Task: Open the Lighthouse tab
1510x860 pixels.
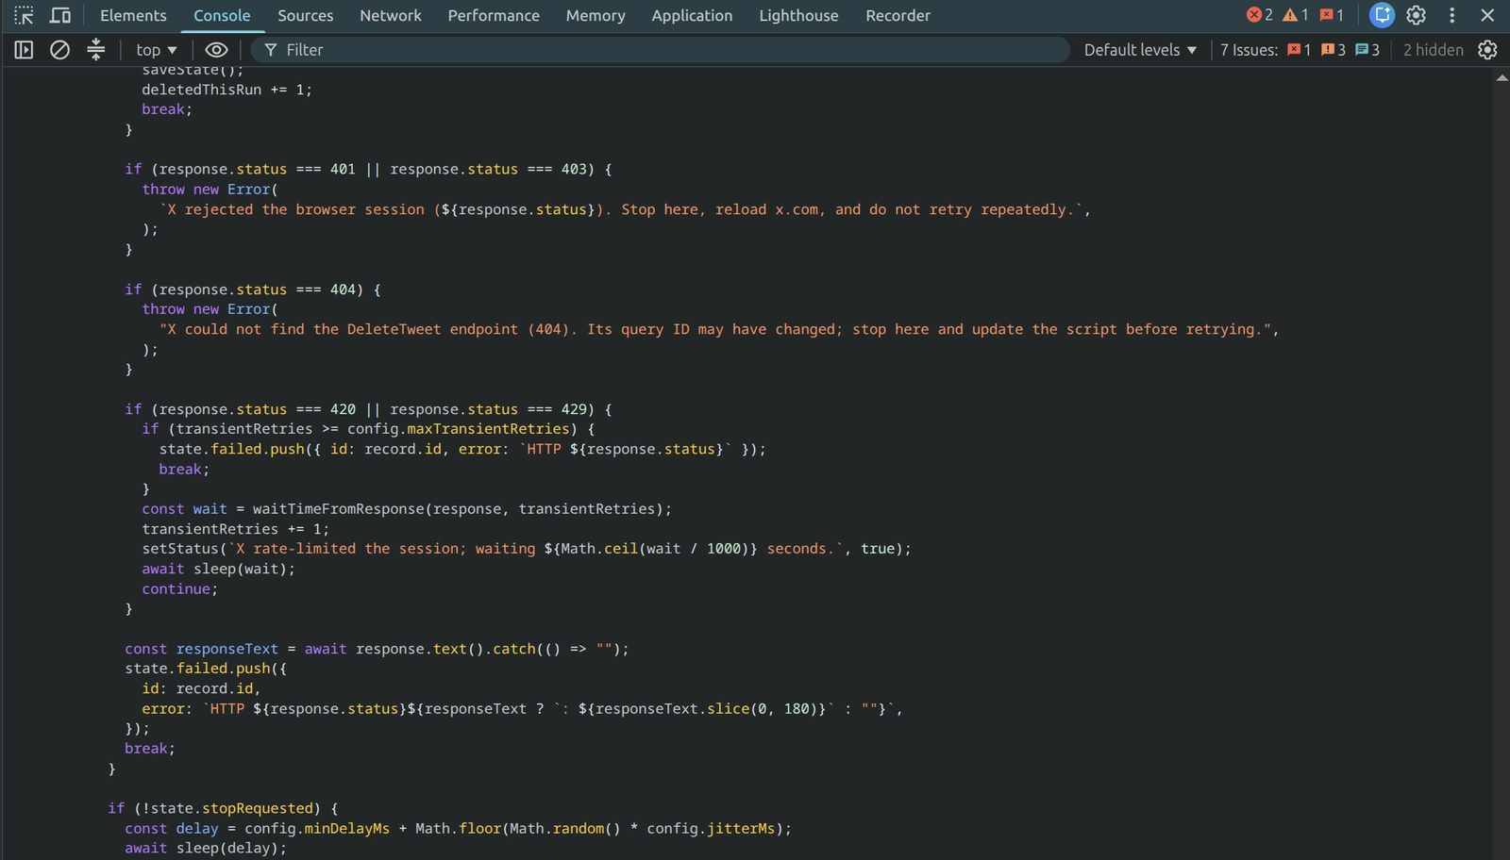Action: [798, 15]
